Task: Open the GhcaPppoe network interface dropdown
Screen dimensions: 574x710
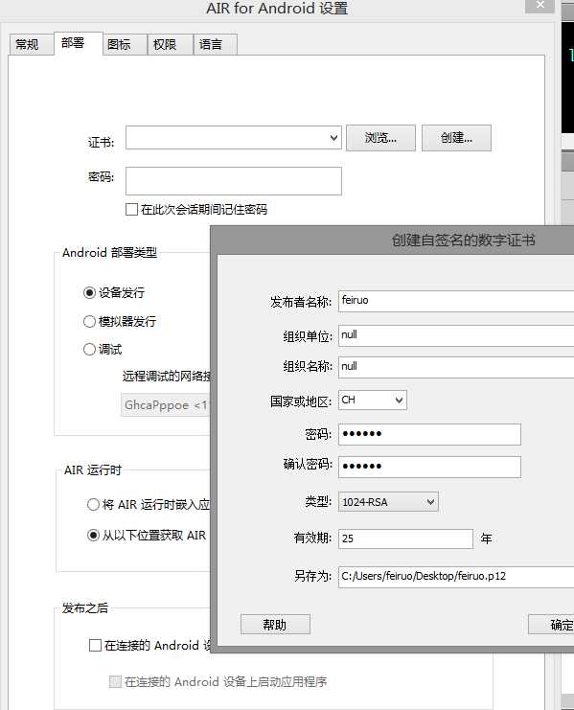Action: 166,404
